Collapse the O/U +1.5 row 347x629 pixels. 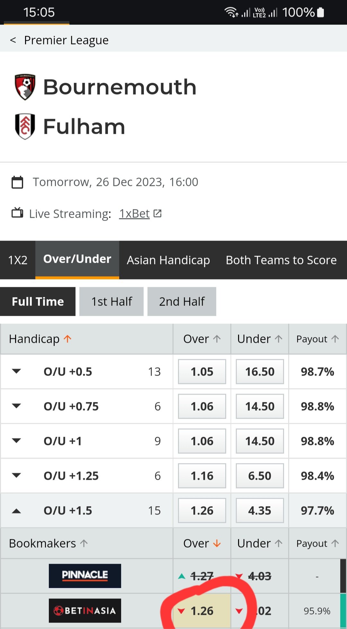(16, 511)
